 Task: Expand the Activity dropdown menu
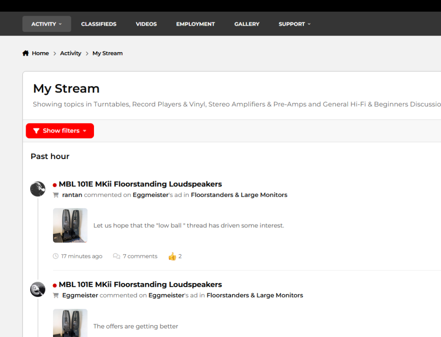click(47, 24)
